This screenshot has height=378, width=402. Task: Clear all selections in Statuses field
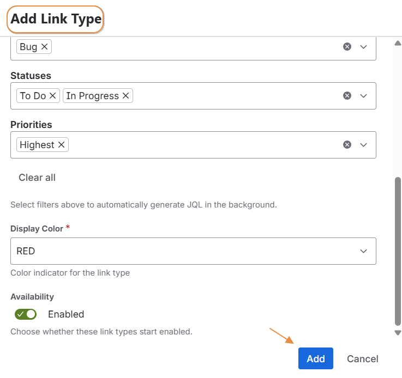tap(347, 96)
